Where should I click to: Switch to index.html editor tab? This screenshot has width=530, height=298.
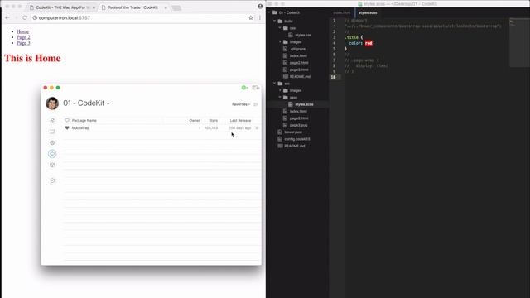pos(342,13)
